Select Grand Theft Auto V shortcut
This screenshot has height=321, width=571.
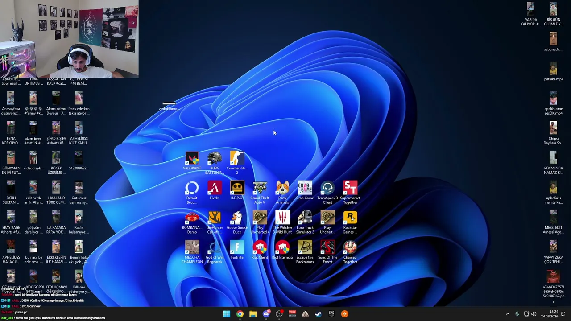pyautogui.click(x=260, y=193)
